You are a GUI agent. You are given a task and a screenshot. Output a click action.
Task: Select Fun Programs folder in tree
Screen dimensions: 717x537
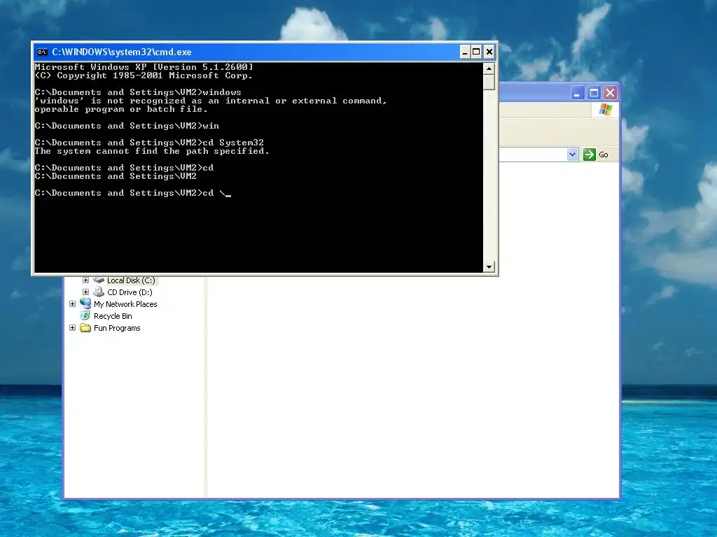tap(117, 328)
